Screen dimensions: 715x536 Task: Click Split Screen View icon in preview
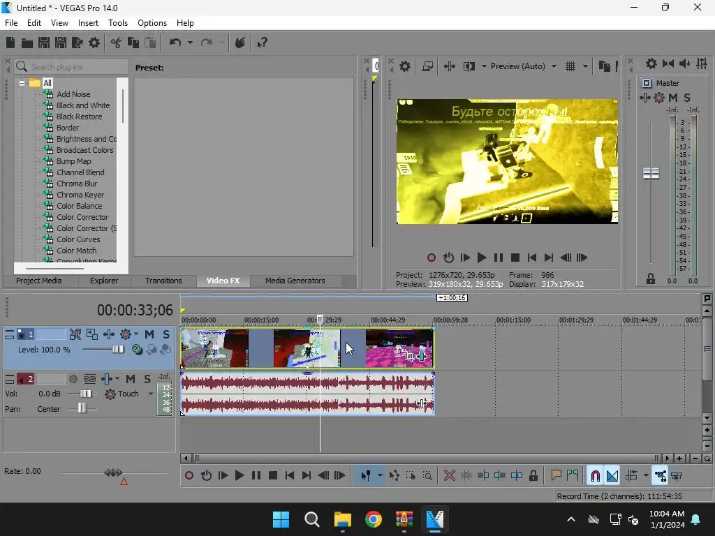[469, 66]
